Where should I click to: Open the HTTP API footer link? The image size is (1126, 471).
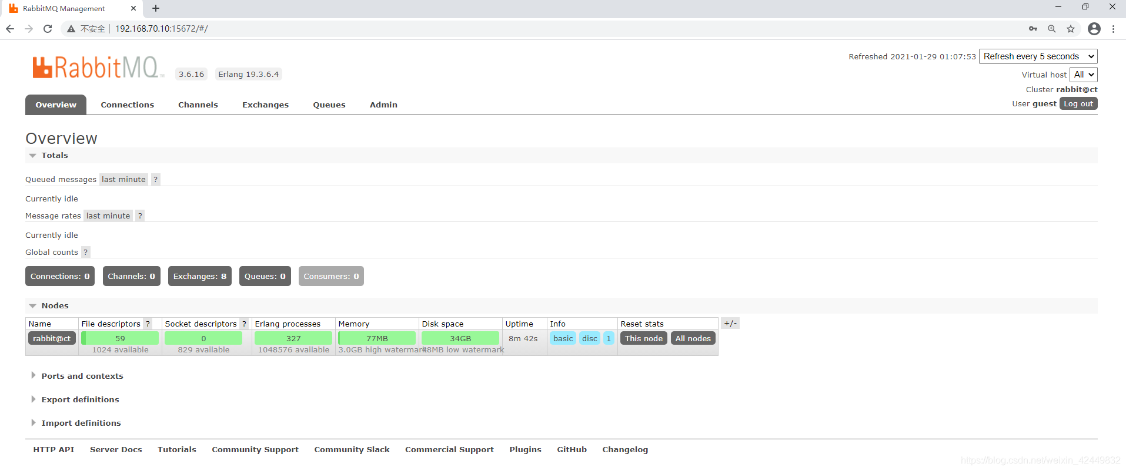(x=54, y=450)
